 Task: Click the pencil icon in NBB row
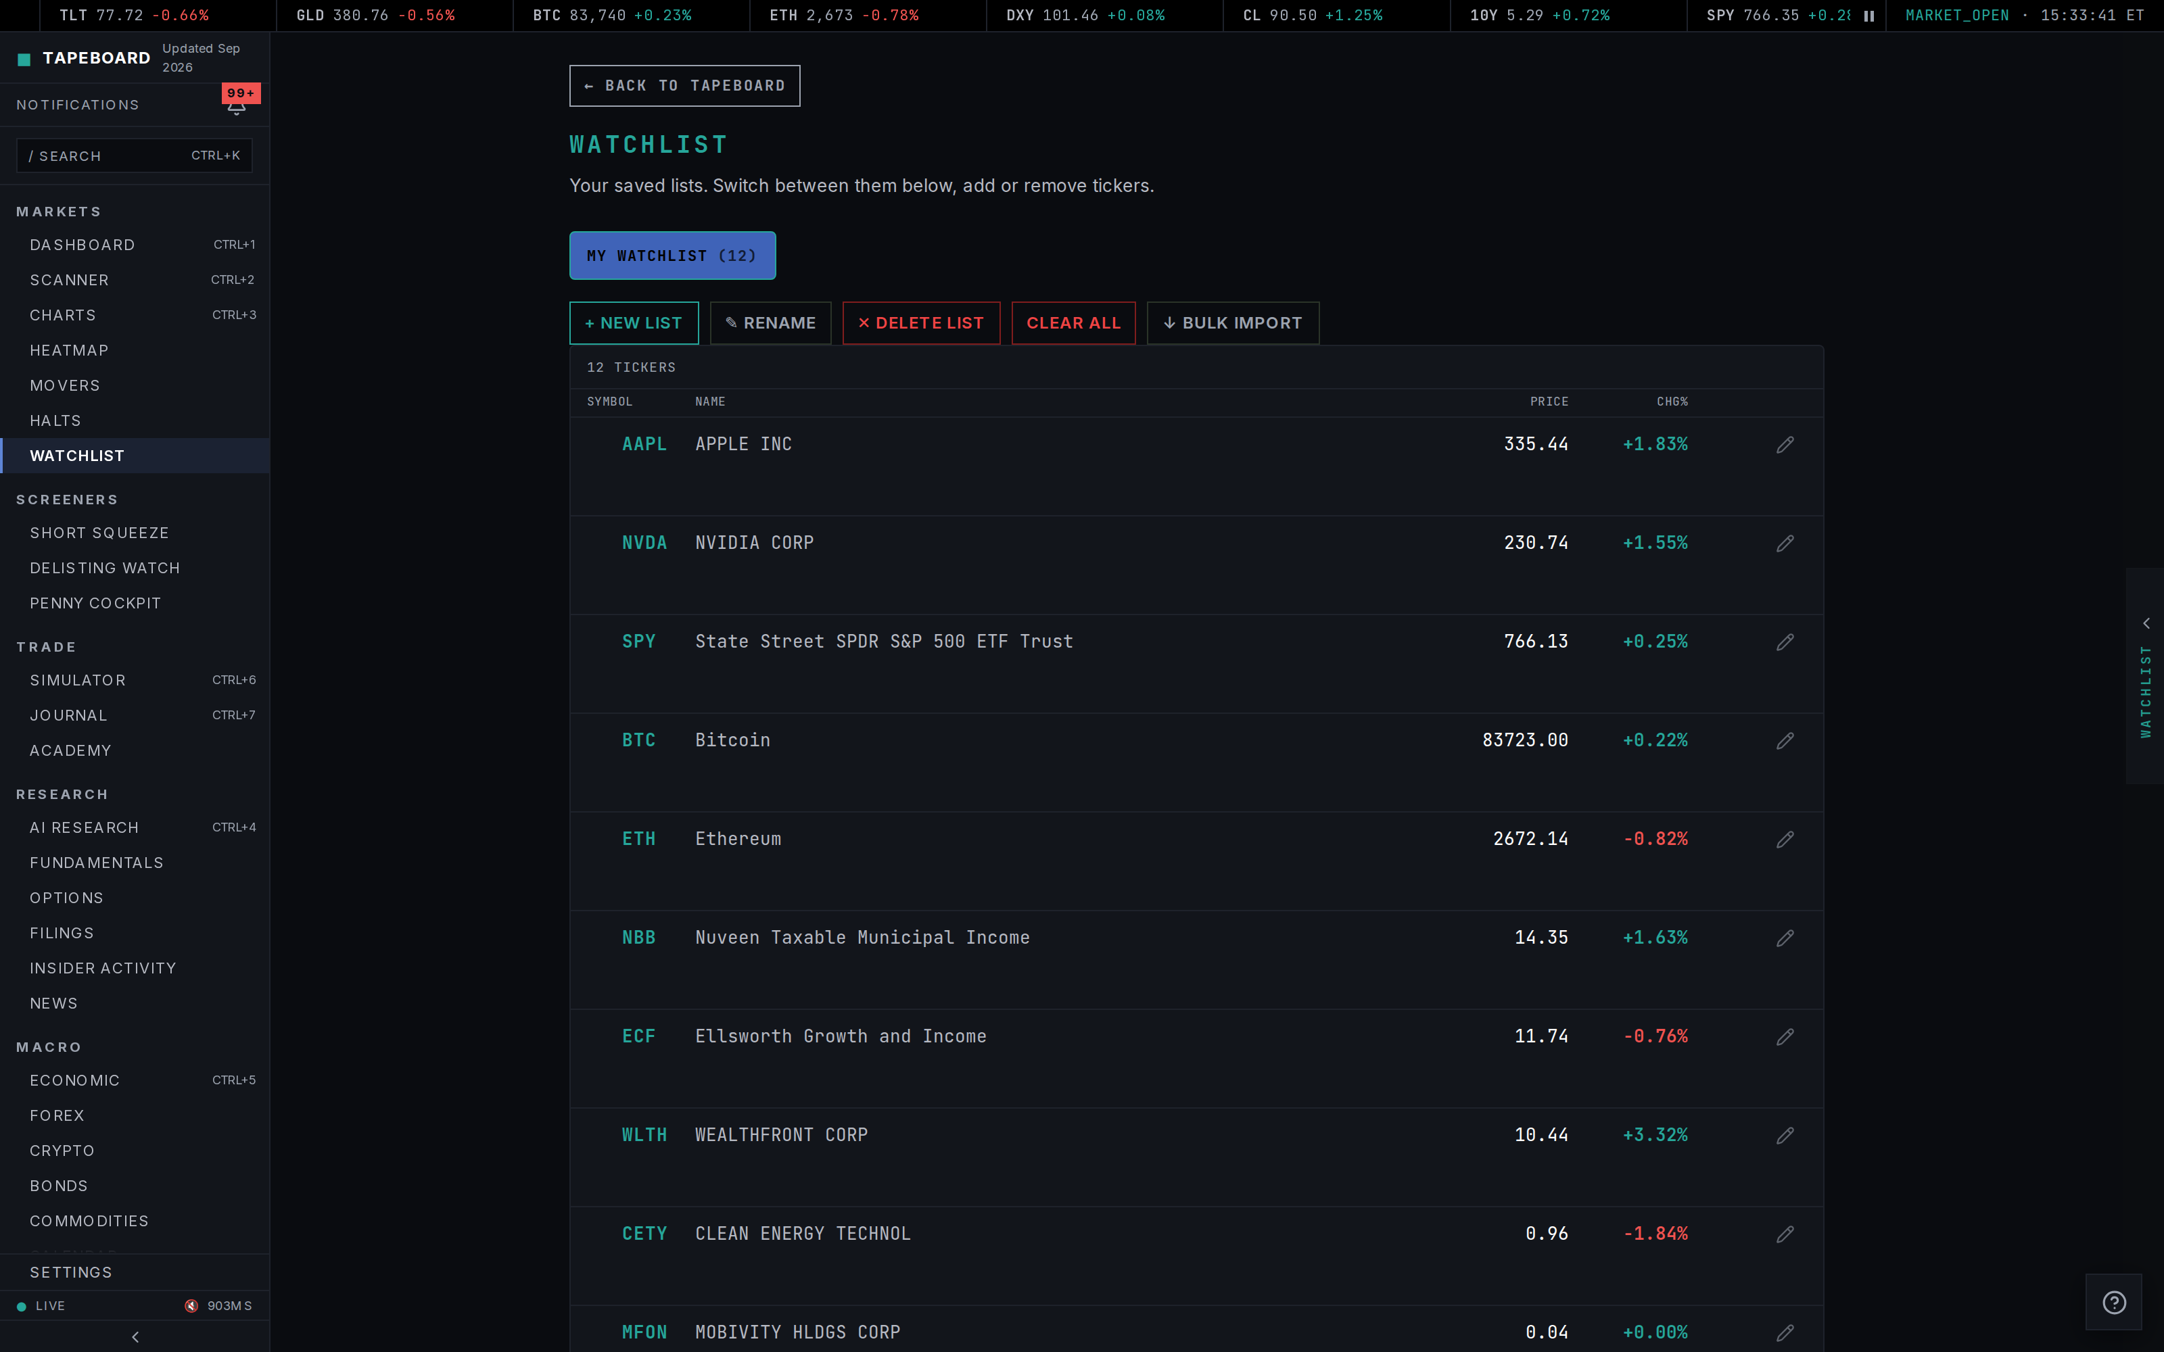coord(1785,938)
